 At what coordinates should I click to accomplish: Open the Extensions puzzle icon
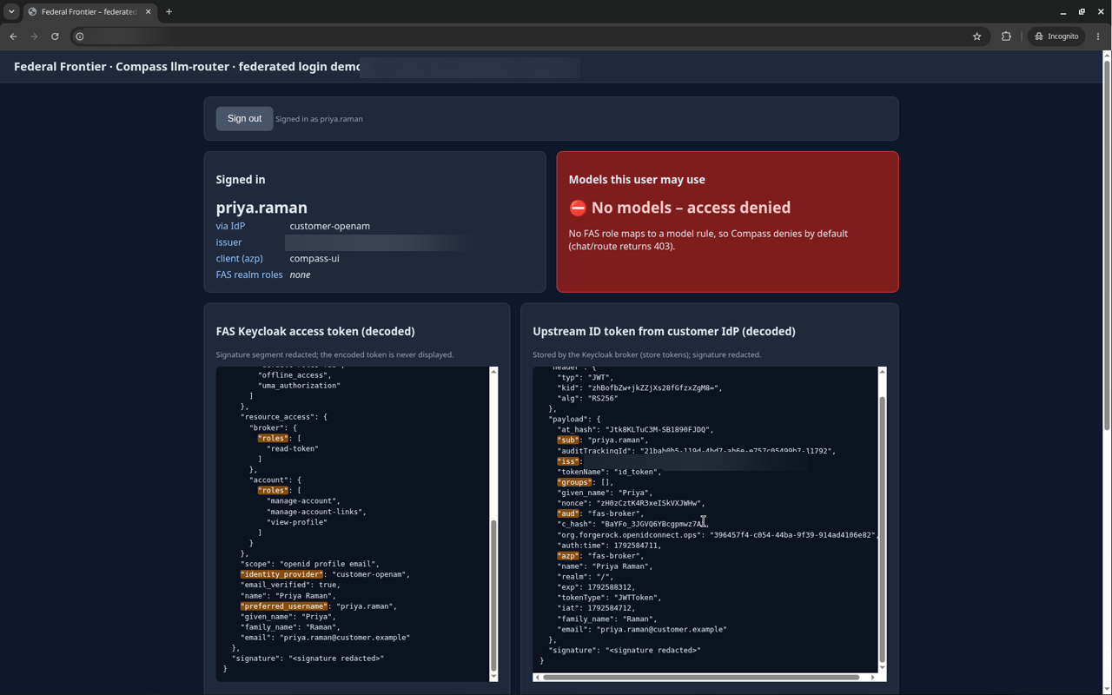[1006, 36]
